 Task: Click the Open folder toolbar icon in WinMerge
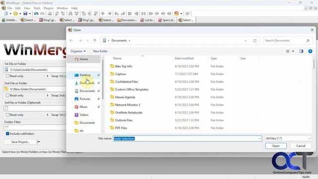tap(15, 13)
